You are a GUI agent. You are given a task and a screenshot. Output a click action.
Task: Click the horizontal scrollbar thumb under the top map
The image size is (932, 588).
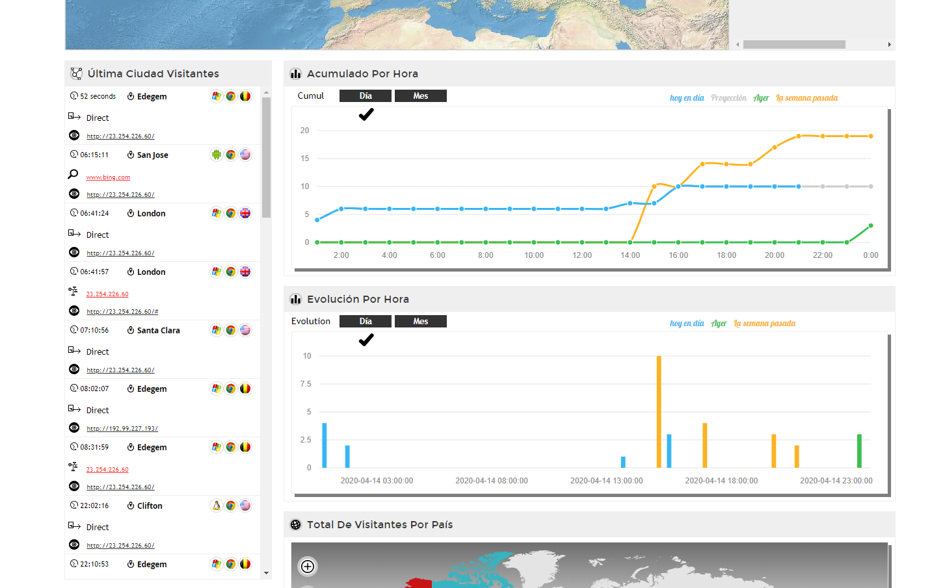pos(794,45)
